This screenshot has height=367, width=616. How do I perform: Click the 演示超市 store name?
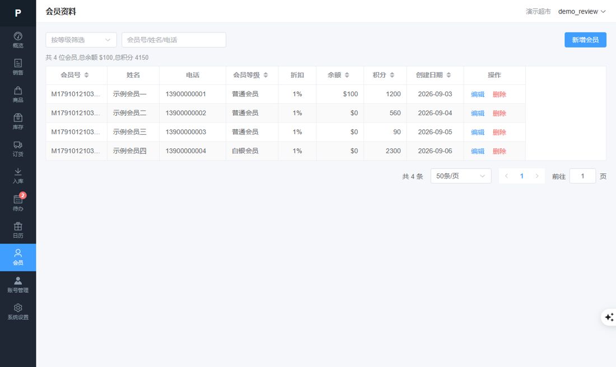pyautogui.click(x=538, y=12)
